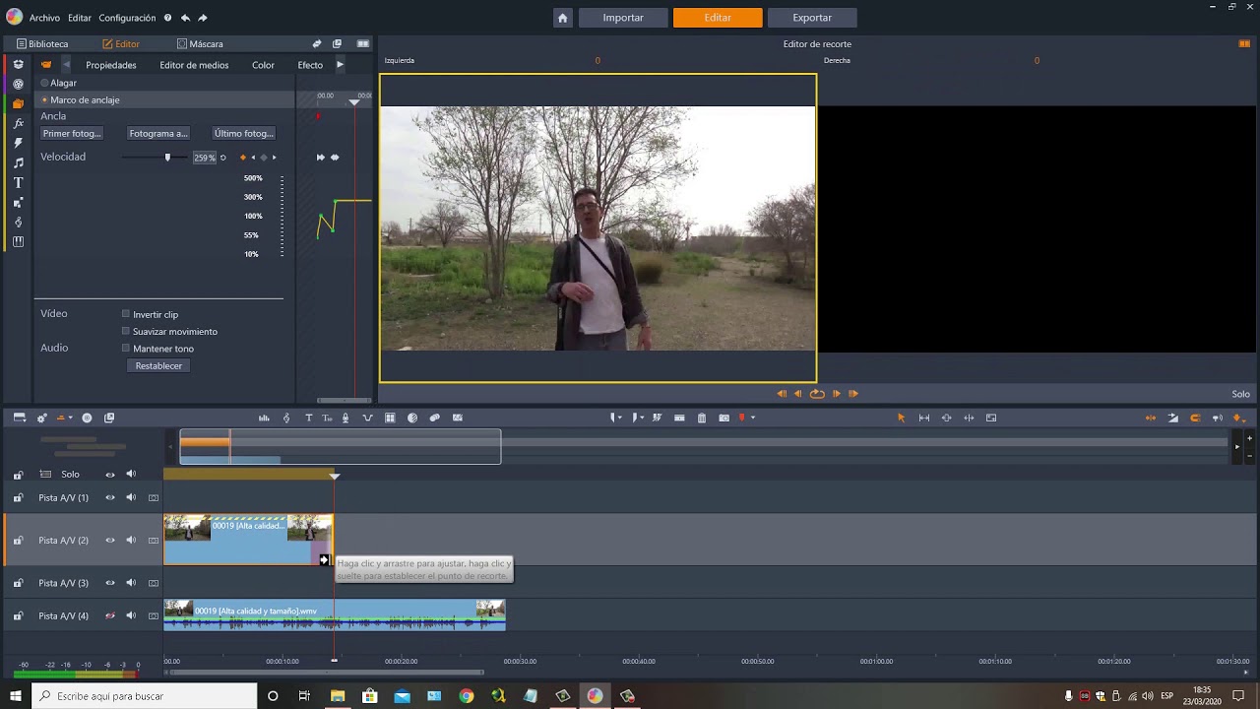The width and height of the screenshot is (1260, 709).
Task: Select the Alagar radio option
Action: pyautogui.click(x=44, y=83)
